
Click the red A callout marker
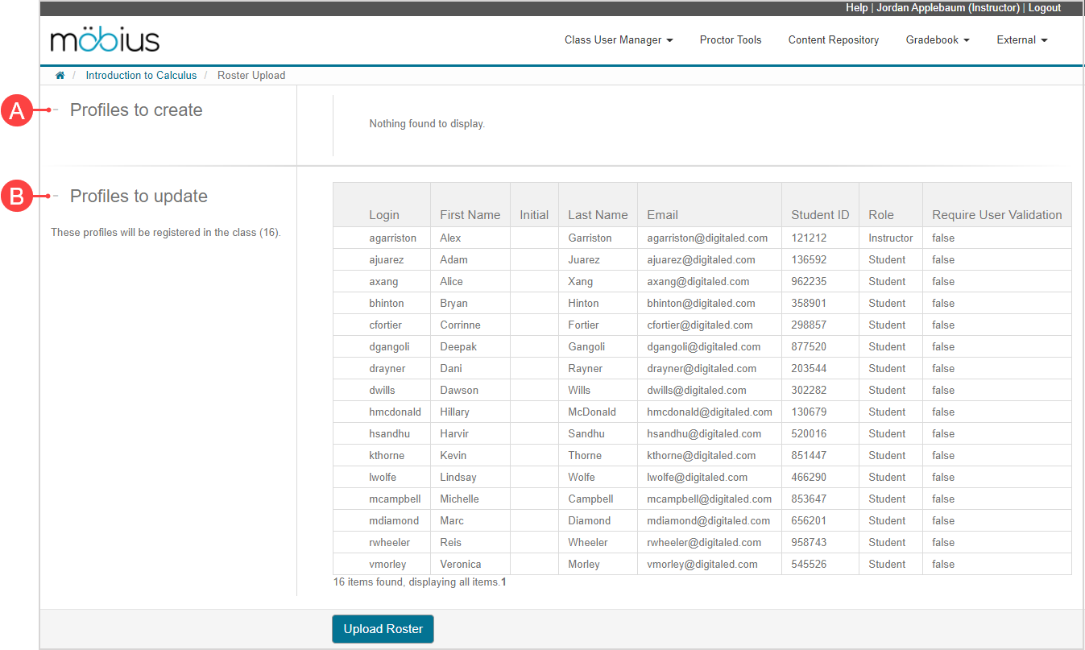(16, 111)
